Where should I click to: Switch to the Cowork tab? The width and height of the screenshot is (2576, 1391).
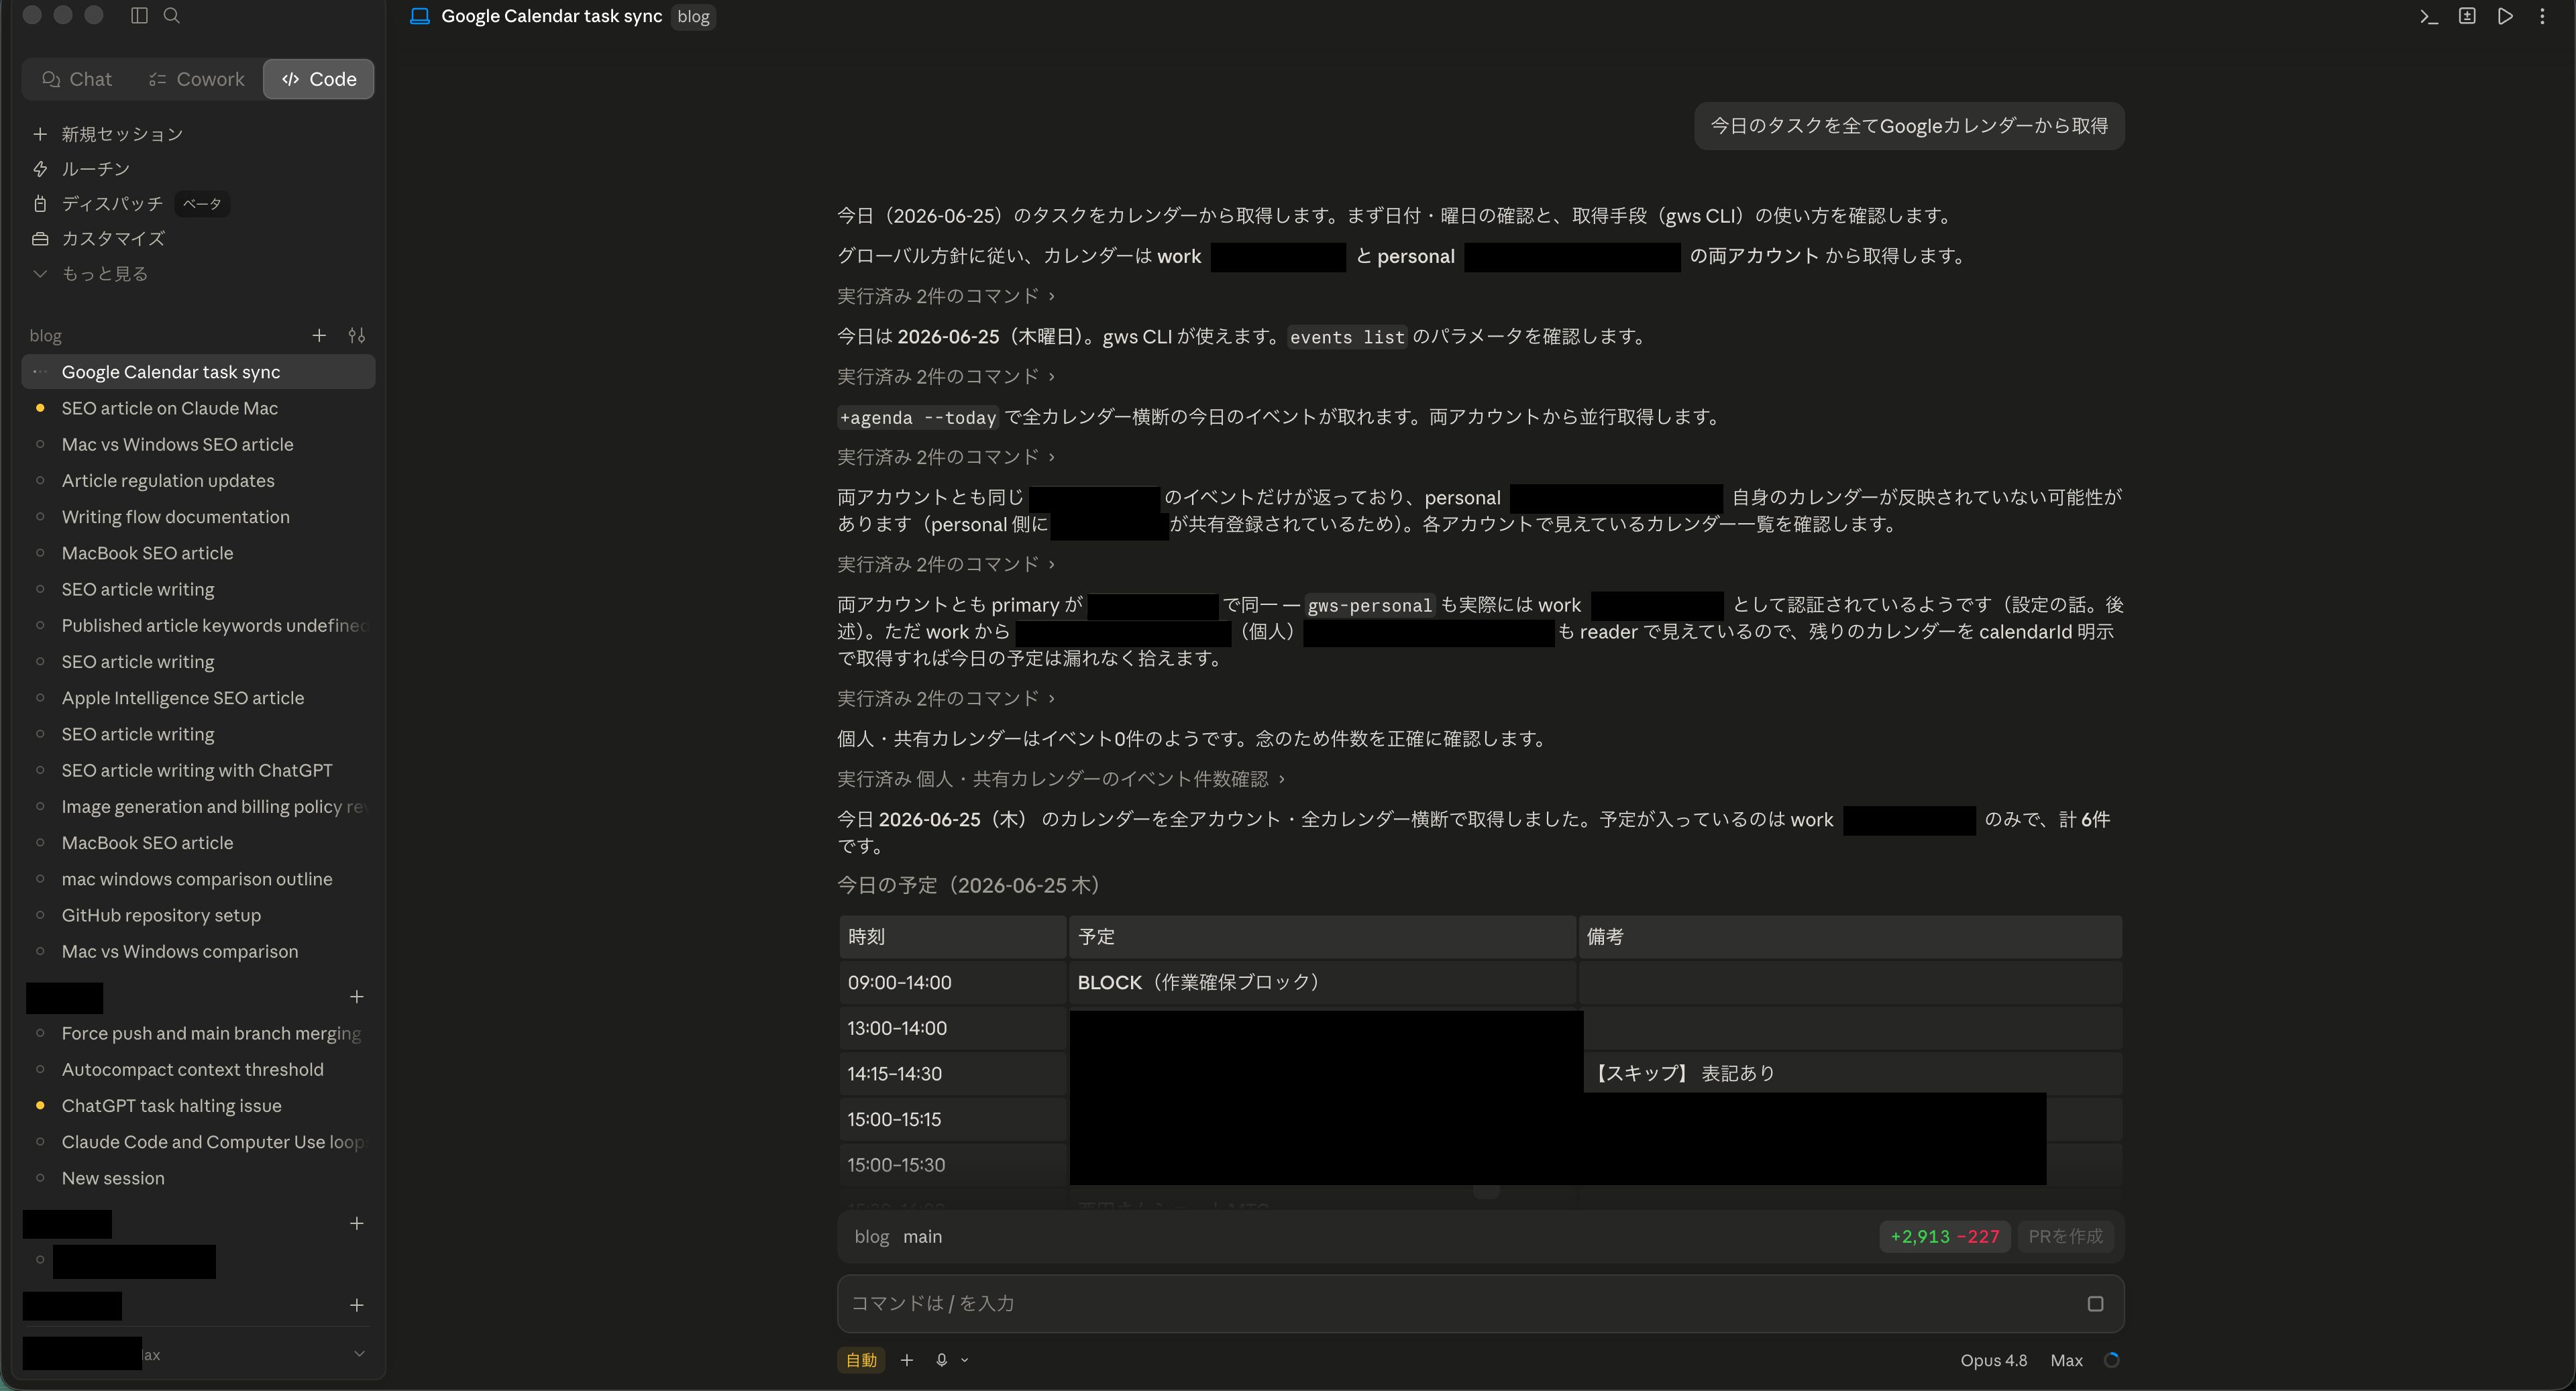[196, 79]
